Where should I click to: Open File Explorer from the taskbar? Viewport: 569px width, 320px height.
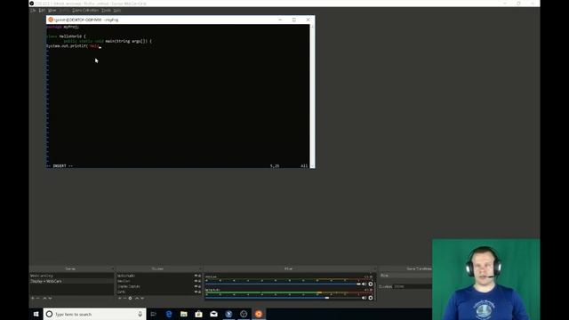click(184, 314)
